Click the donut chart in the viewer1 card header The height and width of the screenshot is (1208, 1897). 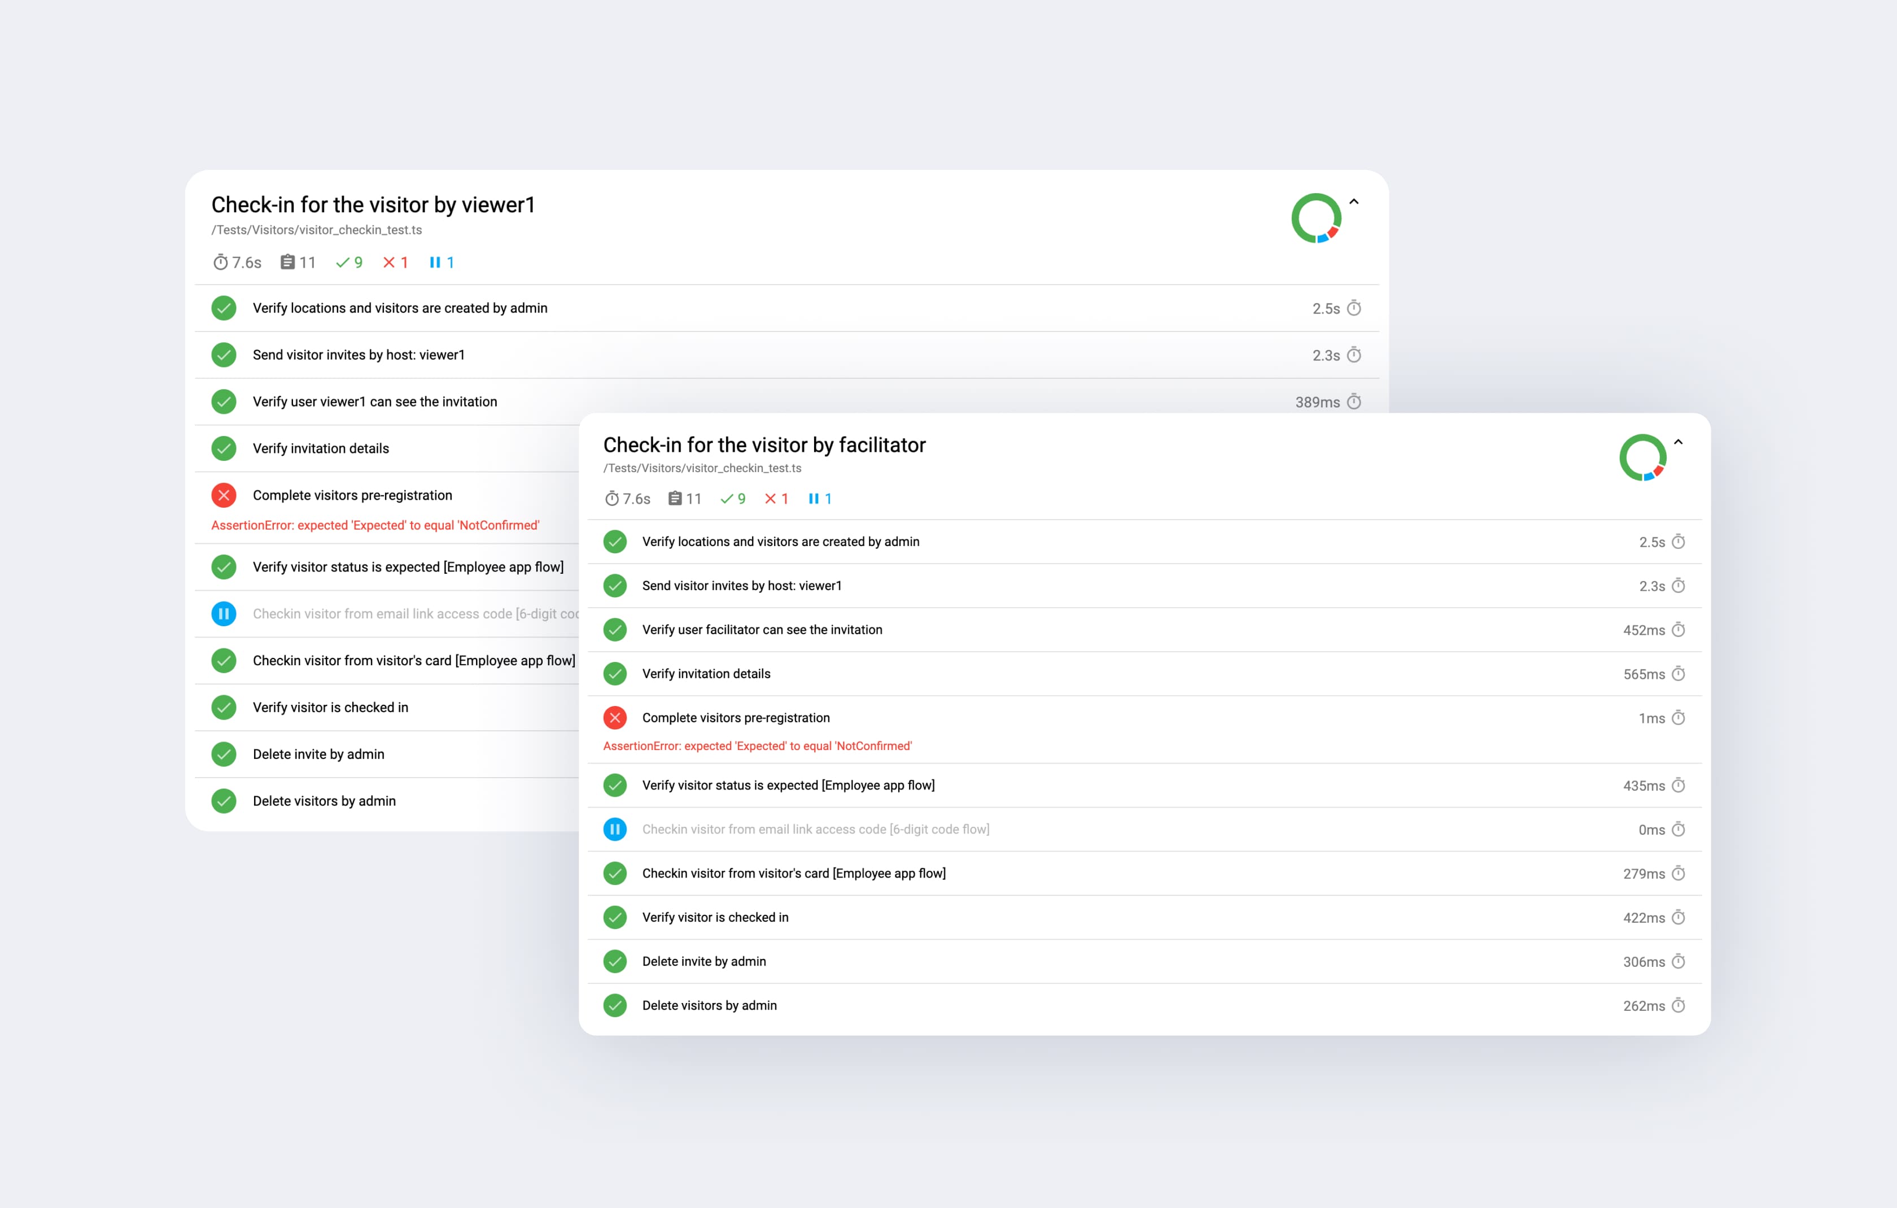tap(1317, 218)
